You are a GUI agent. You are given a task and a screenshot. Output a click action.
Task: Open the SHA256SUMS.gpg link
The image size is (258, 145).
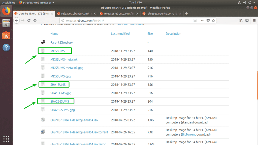click(62, 110)
